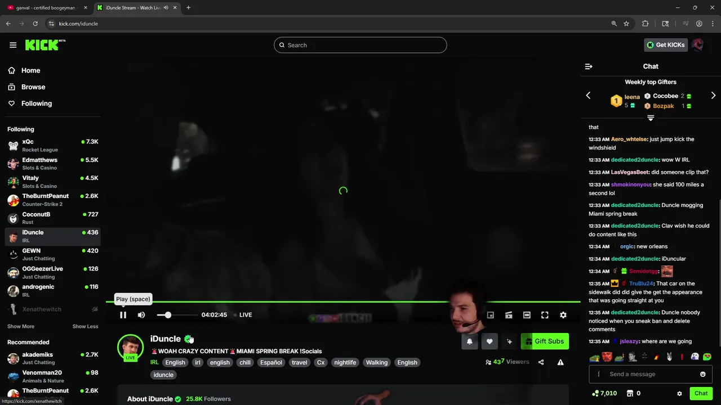Open the browser extensions puzzle icon
The width and height of the screenshot is (721, 405).
(646, 24)
